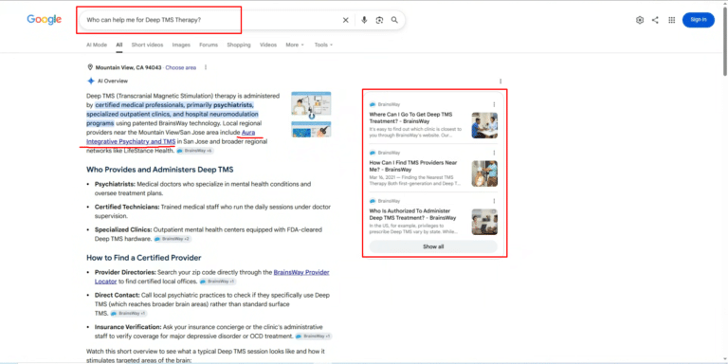Open options for 'How Can I Find' card
The image size is (728, 364).
494,153
